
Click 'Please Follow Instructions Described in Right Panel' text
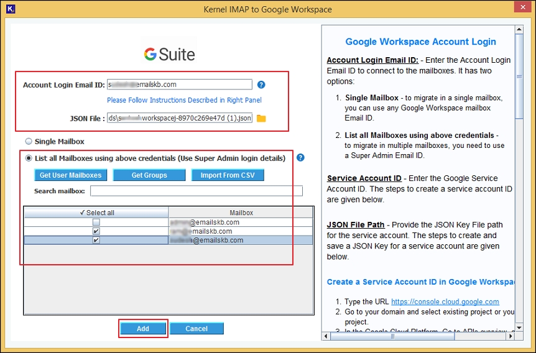[184, 100]
